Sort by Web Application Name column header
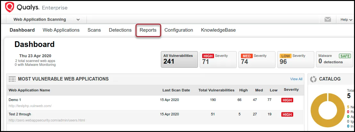 (29, 90)
